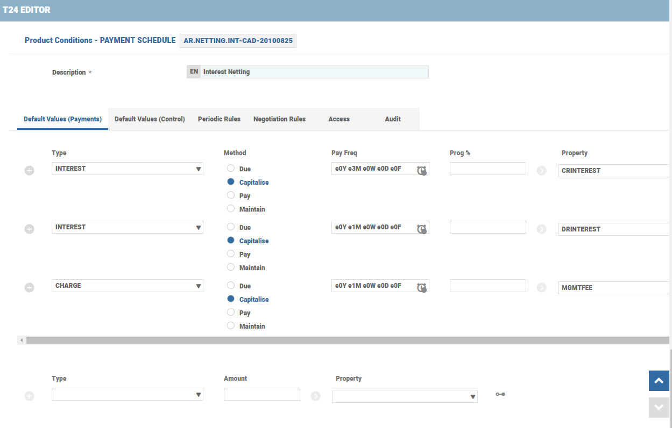672x428 pixels.
Task: Switch to the Periodic Rules tab
Action: pyautogui.click(x=219, y=119)
